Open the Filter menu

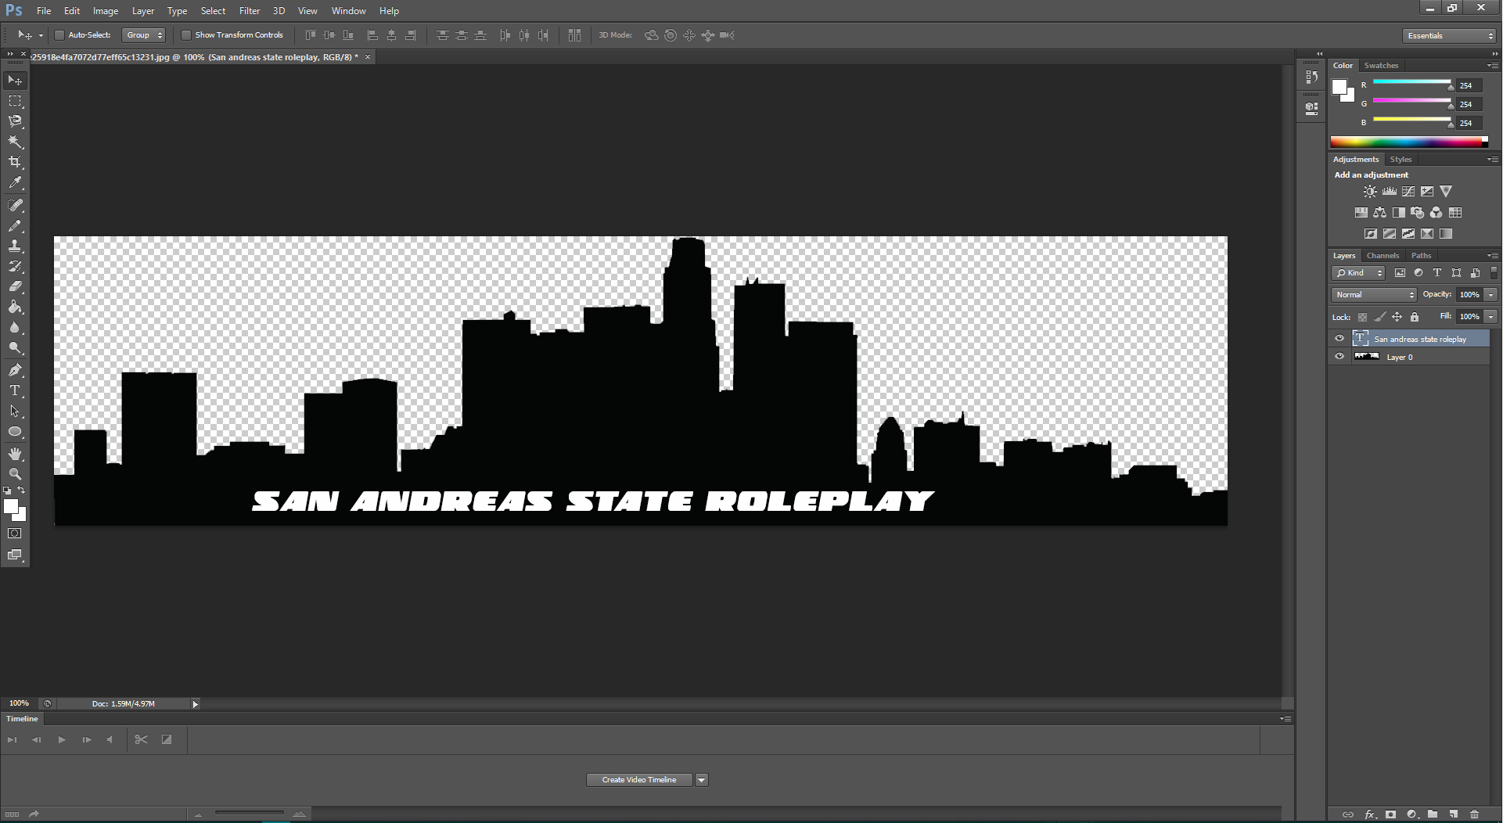point(250,11)
